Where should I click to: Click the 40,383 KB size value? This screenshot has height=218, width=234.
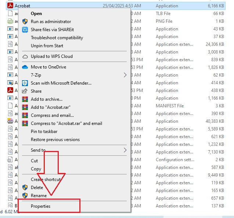click(215, 121)
